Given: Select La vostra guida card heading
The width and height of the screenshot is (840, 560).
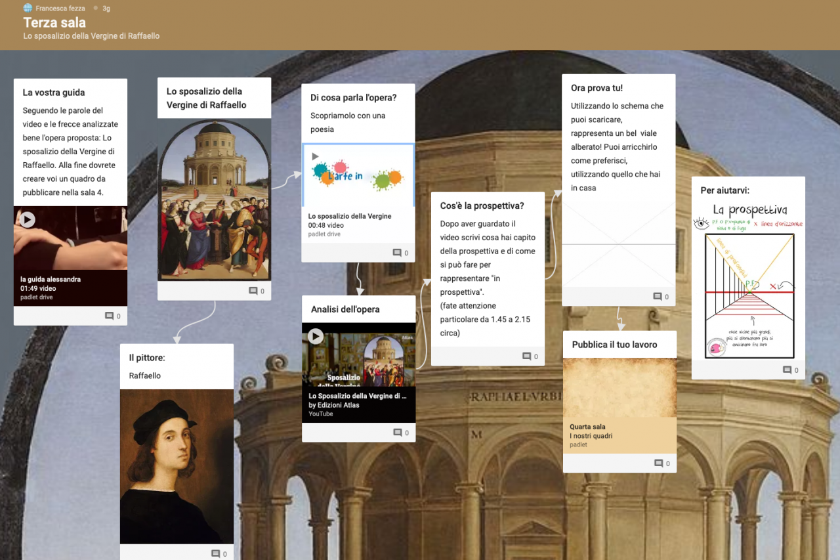Looking at the screenshot, I should tap(54, 93).
